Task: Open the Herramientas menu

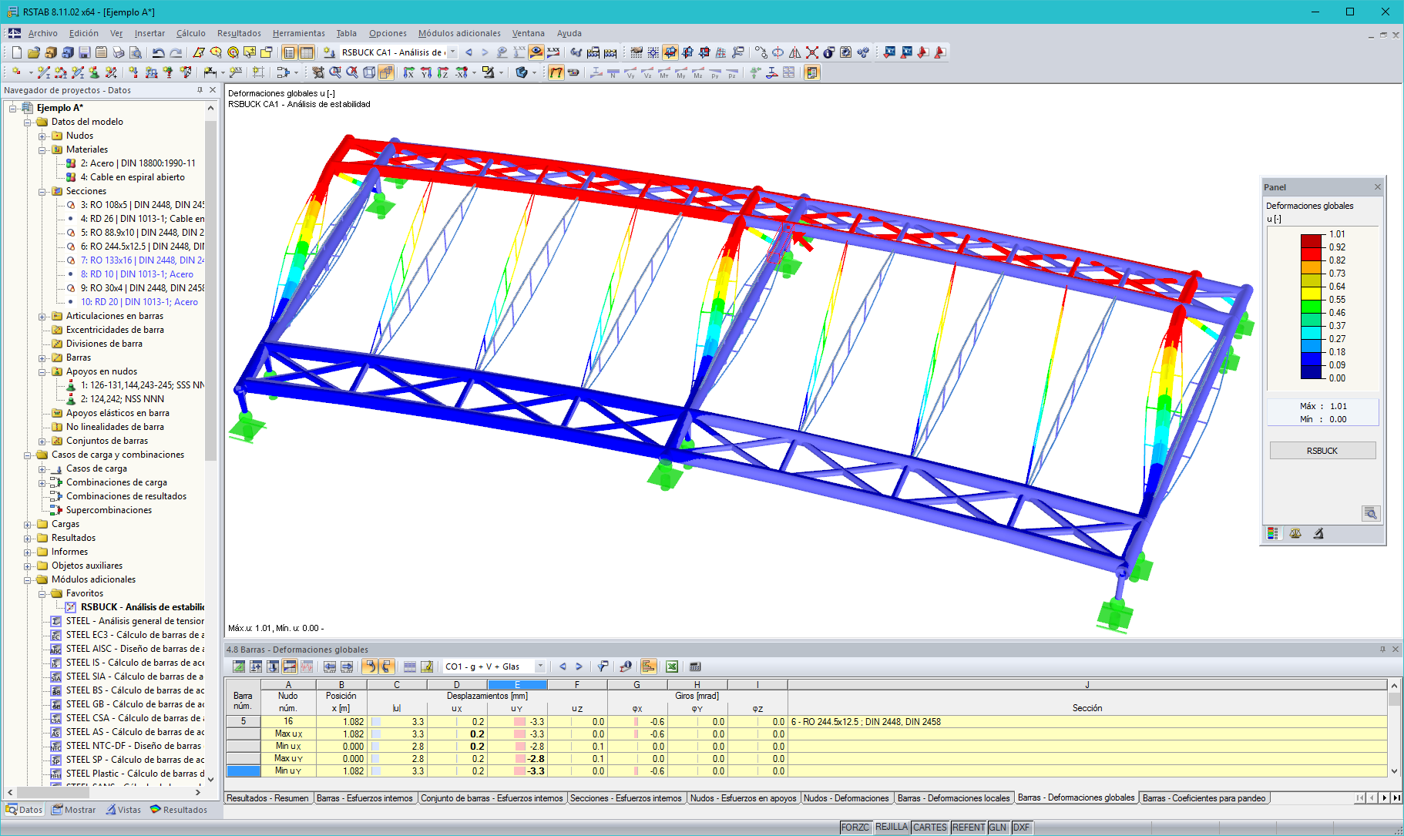Action: click(x=299, y=33)
